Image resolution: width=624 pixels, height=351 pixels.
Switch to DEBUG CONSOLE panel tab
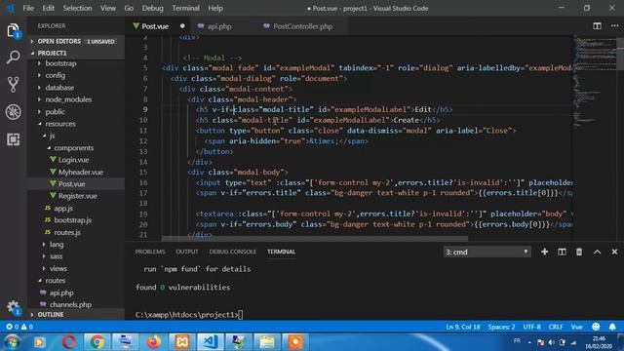click(233, 252)
